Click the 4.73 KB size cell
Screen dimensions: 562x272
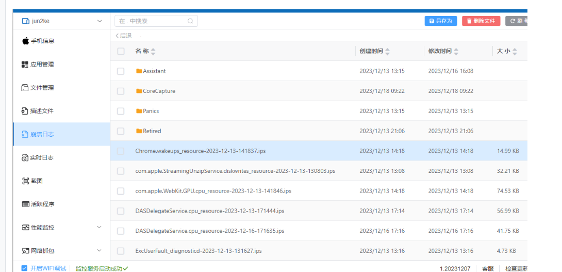tap(506, 251)
